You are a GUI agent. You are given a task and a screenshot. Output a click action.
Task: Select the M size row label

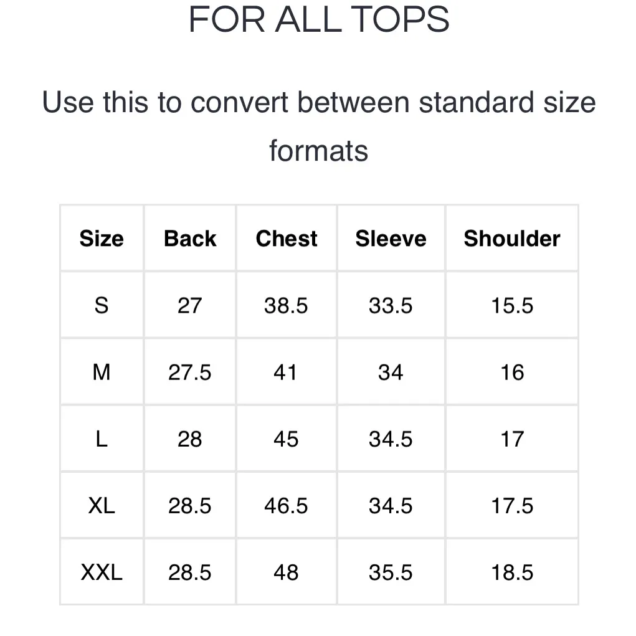point(102,373)
